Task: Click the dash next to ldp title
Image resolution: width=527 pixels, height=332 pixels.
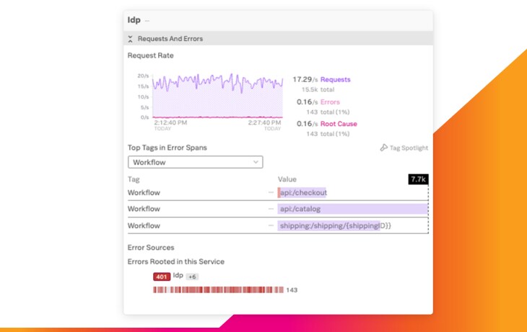Action: [147, 21]
